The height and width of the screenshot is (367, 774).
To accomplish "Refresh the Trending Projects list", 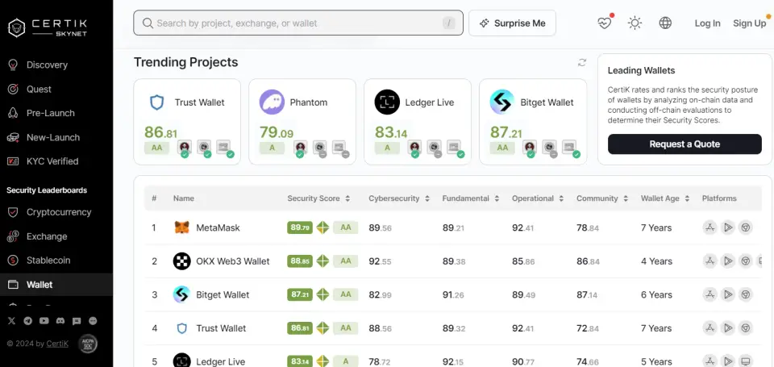I will (582, 63).
